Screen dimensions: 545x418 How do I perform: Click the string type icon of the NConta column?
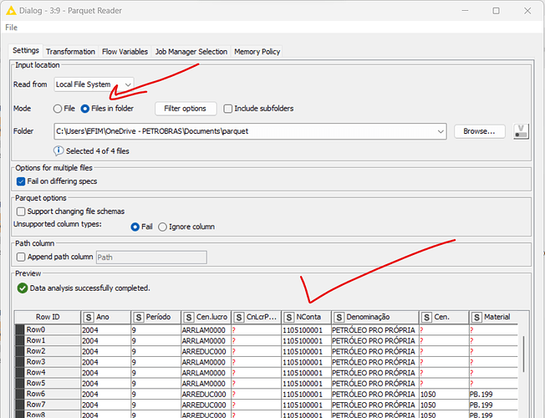click(x=288, y=317)
